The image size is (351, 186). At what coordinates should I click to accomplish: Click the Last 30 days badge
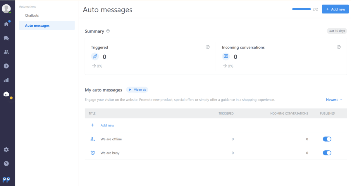337,31
